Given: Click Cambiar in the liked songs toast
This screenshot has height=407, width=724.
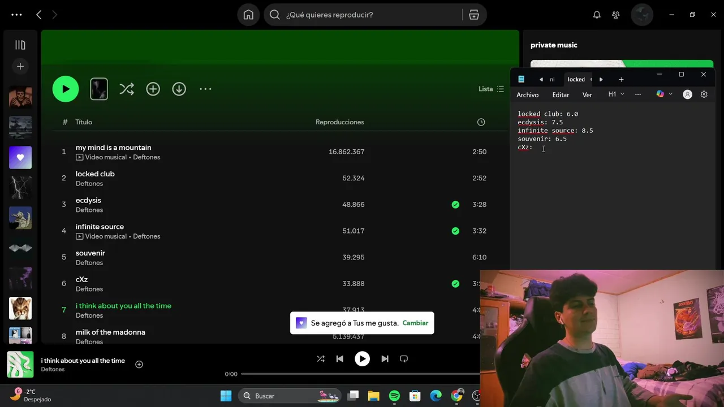Looking at the screenshot, I should coord(415,323).
